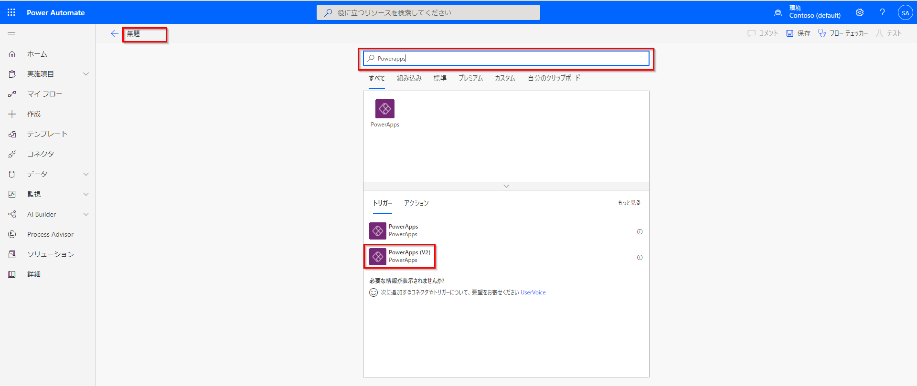Open help question mark icon

click(x=882, y=12)
